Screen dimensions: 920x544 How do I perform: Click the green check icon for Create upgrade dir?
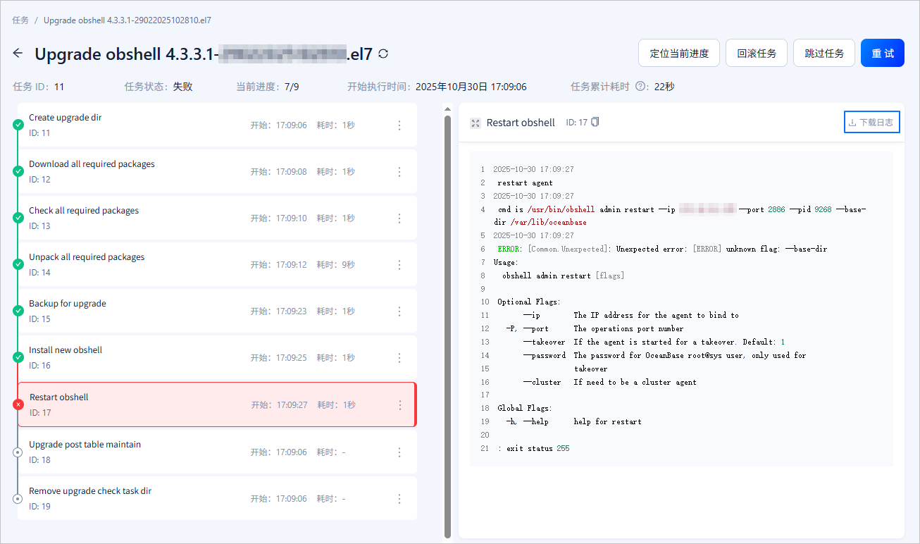click(18, 125)
